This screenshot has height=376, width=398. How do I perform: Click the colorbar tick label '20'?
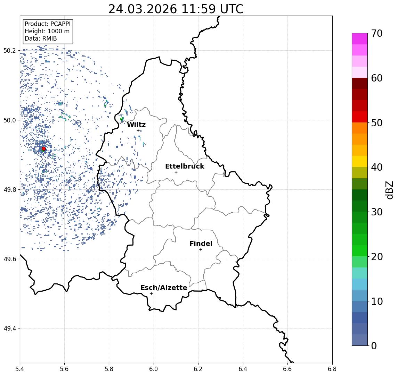(x=377, y=256)
